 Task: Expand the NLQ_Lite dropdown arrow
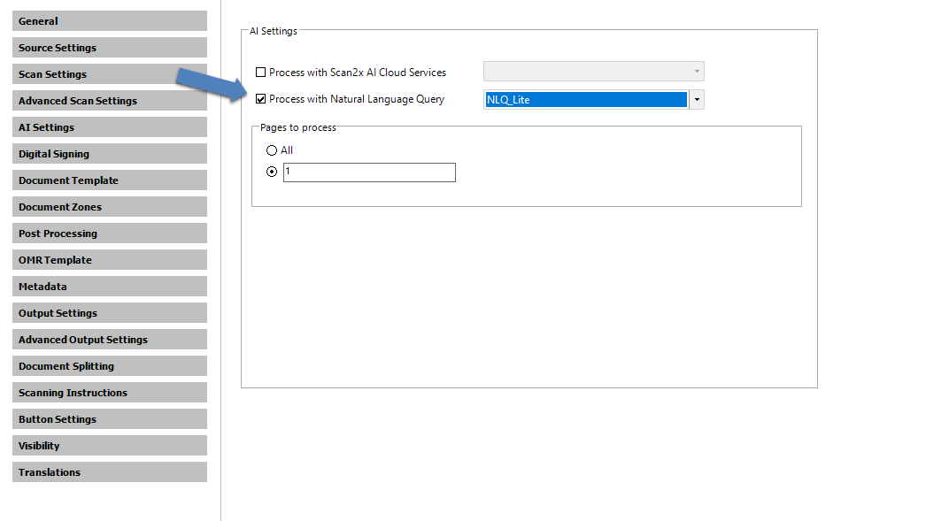697,100
